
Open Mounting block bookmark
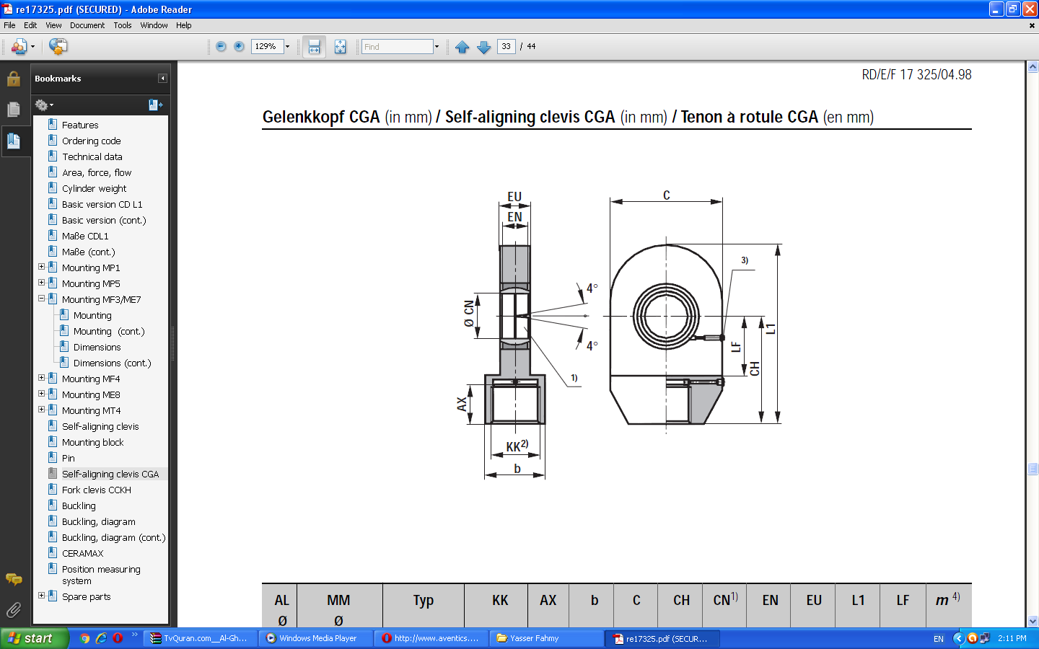point(93,443)
